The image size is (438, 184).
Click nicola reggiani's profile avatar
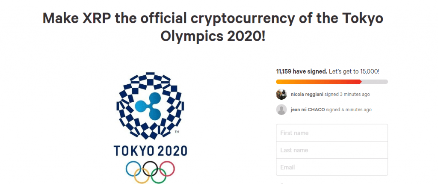(281, 94)
